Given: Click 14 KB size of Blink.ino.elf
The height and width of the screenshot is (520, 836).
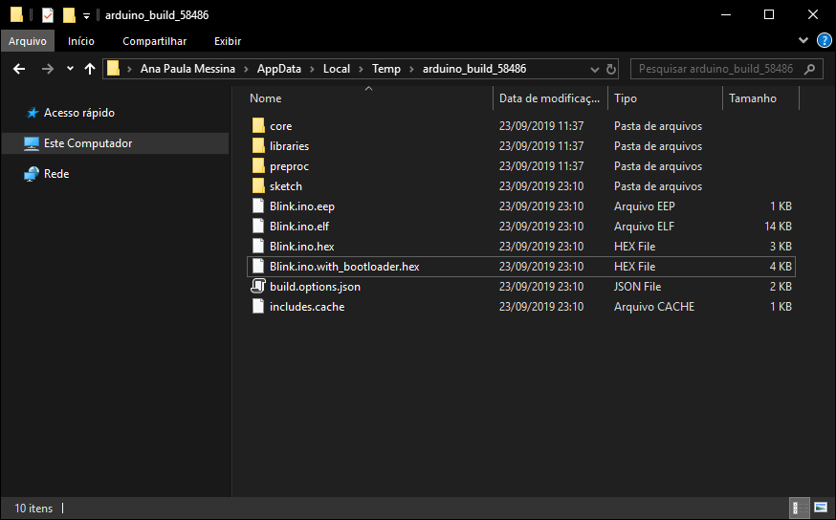Looking at the screenshot, I should tap(778, 227).
